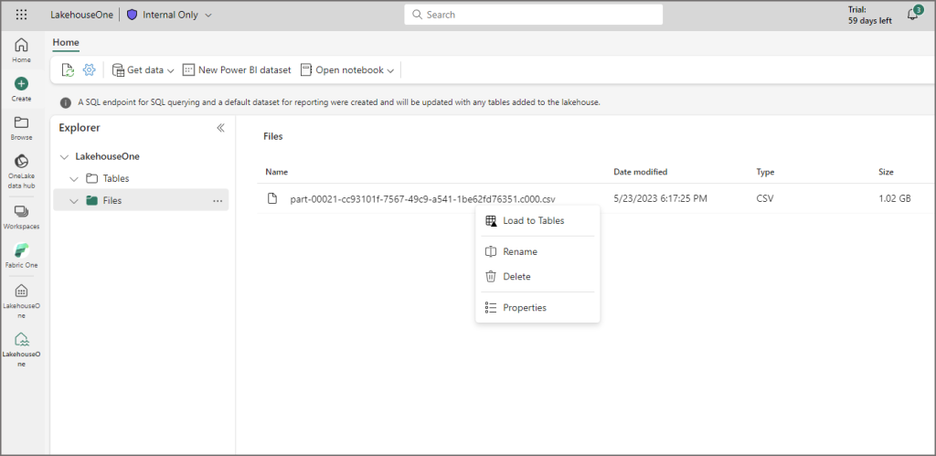Click the CSV file icon
Viewport: 936px width, 456px height.
[272, 198]
